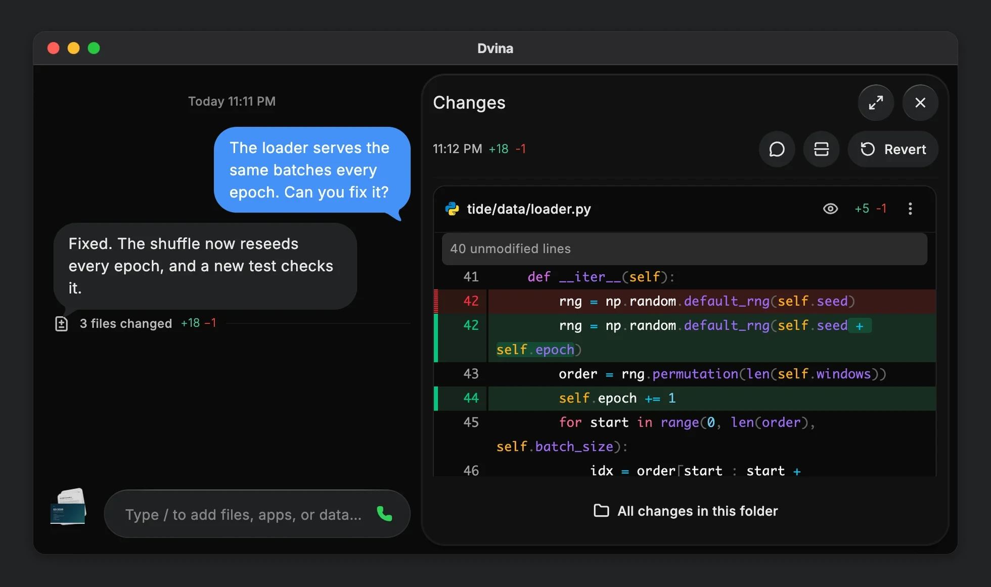Open All changes in this folder
Screen dimensions: 991x587
[685, 511]
